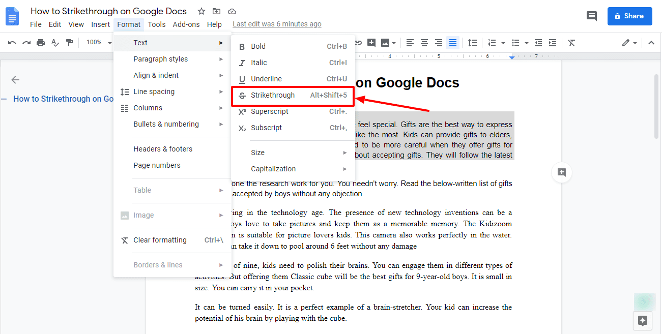Select Headers & footers menu entry

pos(172,149)
